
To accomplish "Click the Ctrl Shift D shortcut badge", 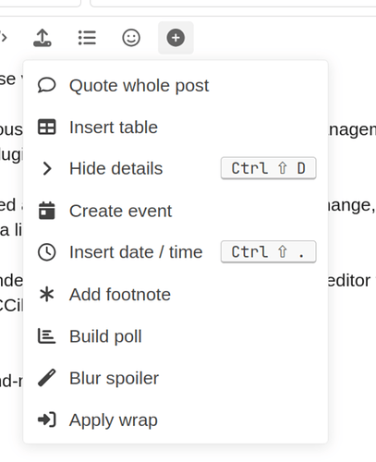I will pyautogui.click(x=269, y=168).
